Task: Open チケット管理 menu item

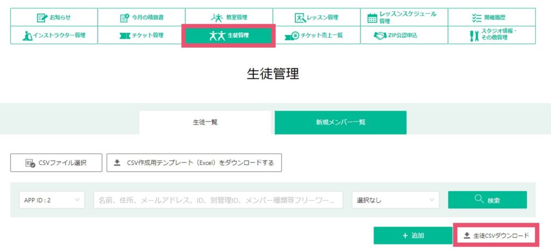Action: tap(142, 35)
